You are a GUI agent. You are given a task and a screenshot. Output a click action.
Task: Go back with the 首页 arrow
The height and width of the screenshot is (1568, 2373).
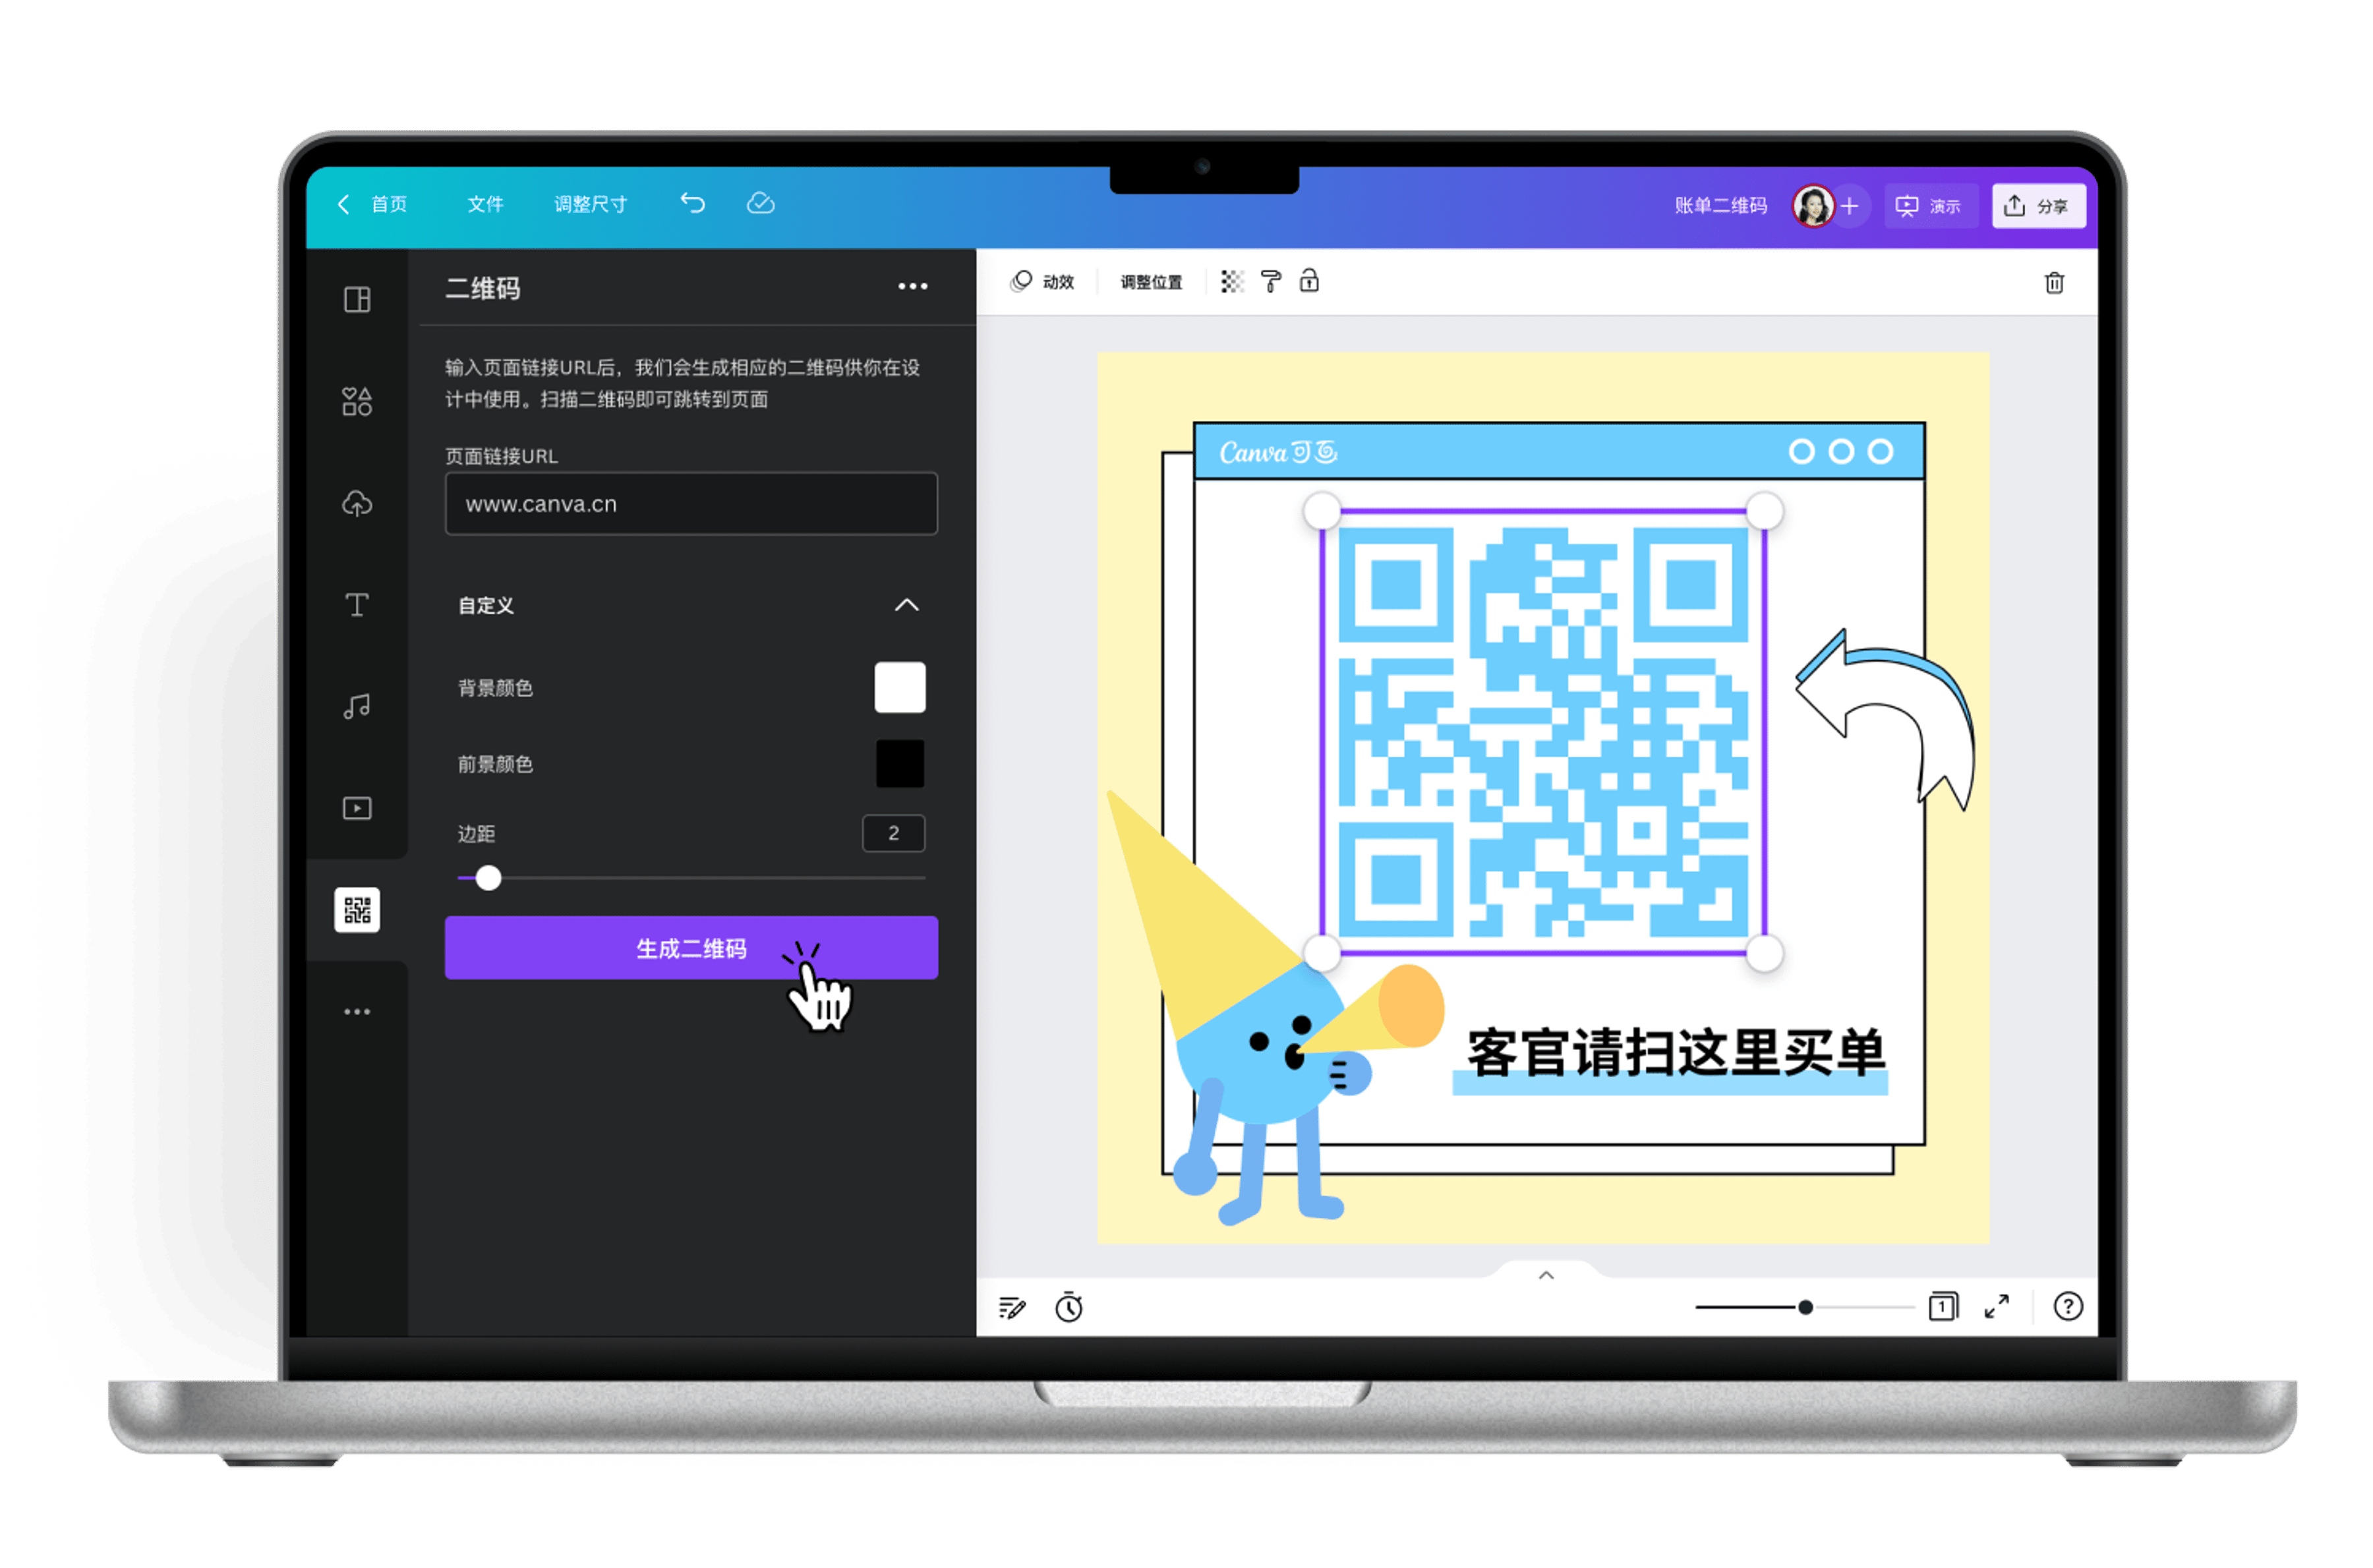point(343,204)
